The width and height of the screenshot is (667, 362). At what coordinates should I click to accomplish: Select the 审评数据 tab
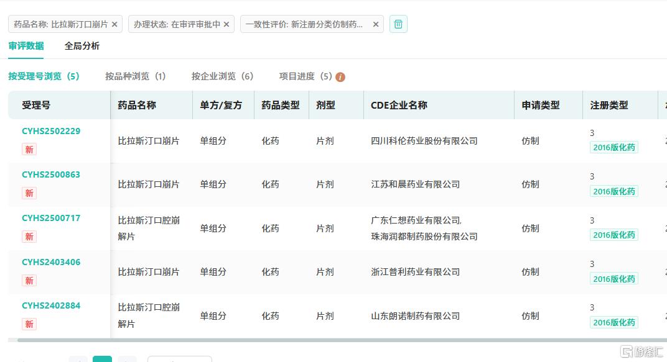click(x=26, y=46)
